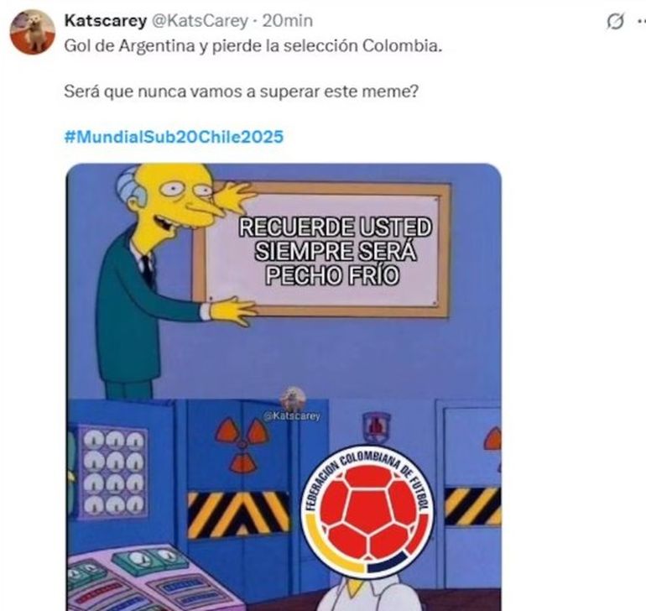Open the #MundialSub20Chile2025 hashtag
The width and height of the screenshot is (646, 611).
(x=174, y=137)
